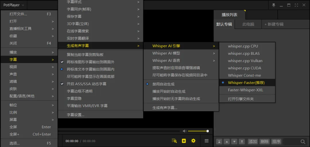Toggle 提取声音时应用语音增强滤镜
This screenshot has width=310, height=147.
click(181, 68)
